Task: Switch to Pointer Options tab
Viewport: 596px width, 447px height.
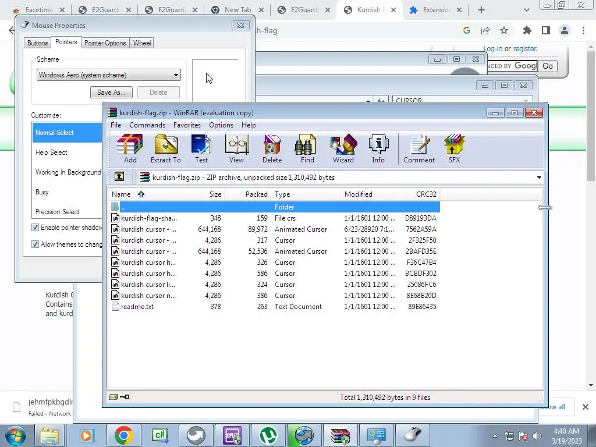Action: point(105,43)
